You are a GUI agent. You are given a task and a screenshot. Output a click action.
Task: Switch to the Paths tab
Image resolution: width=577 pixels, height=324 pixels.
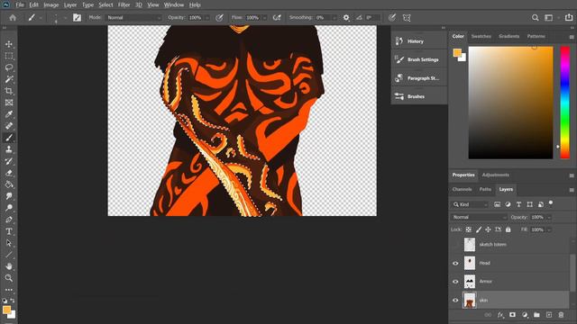click(x=485, y=189)
